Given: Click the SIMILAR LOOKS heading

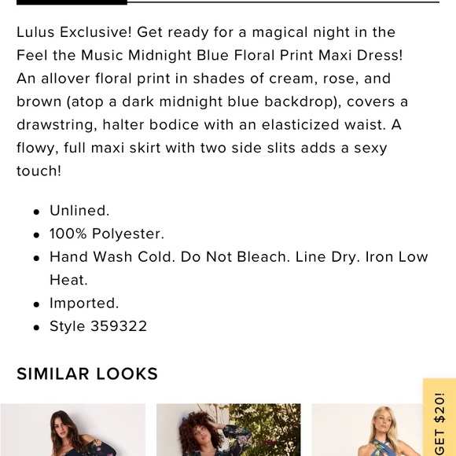Looking at the screenshot, I should point(87,373).
